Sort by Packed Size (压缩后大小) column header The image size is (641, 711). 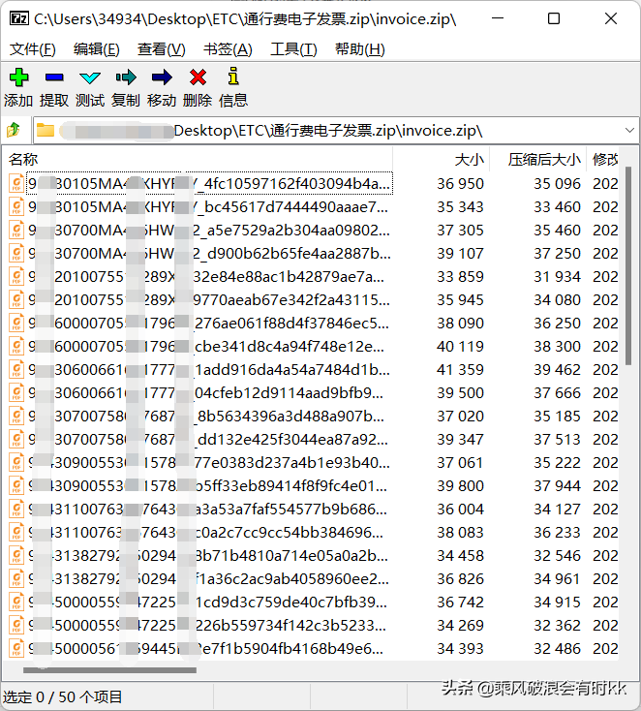tap(544, 160)
